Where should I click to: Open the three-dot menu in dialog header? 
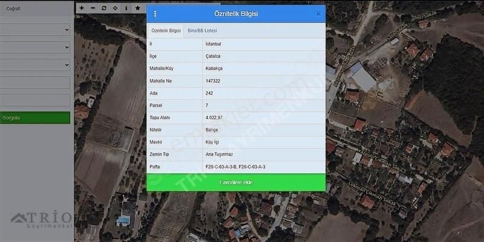coord(155,14)
